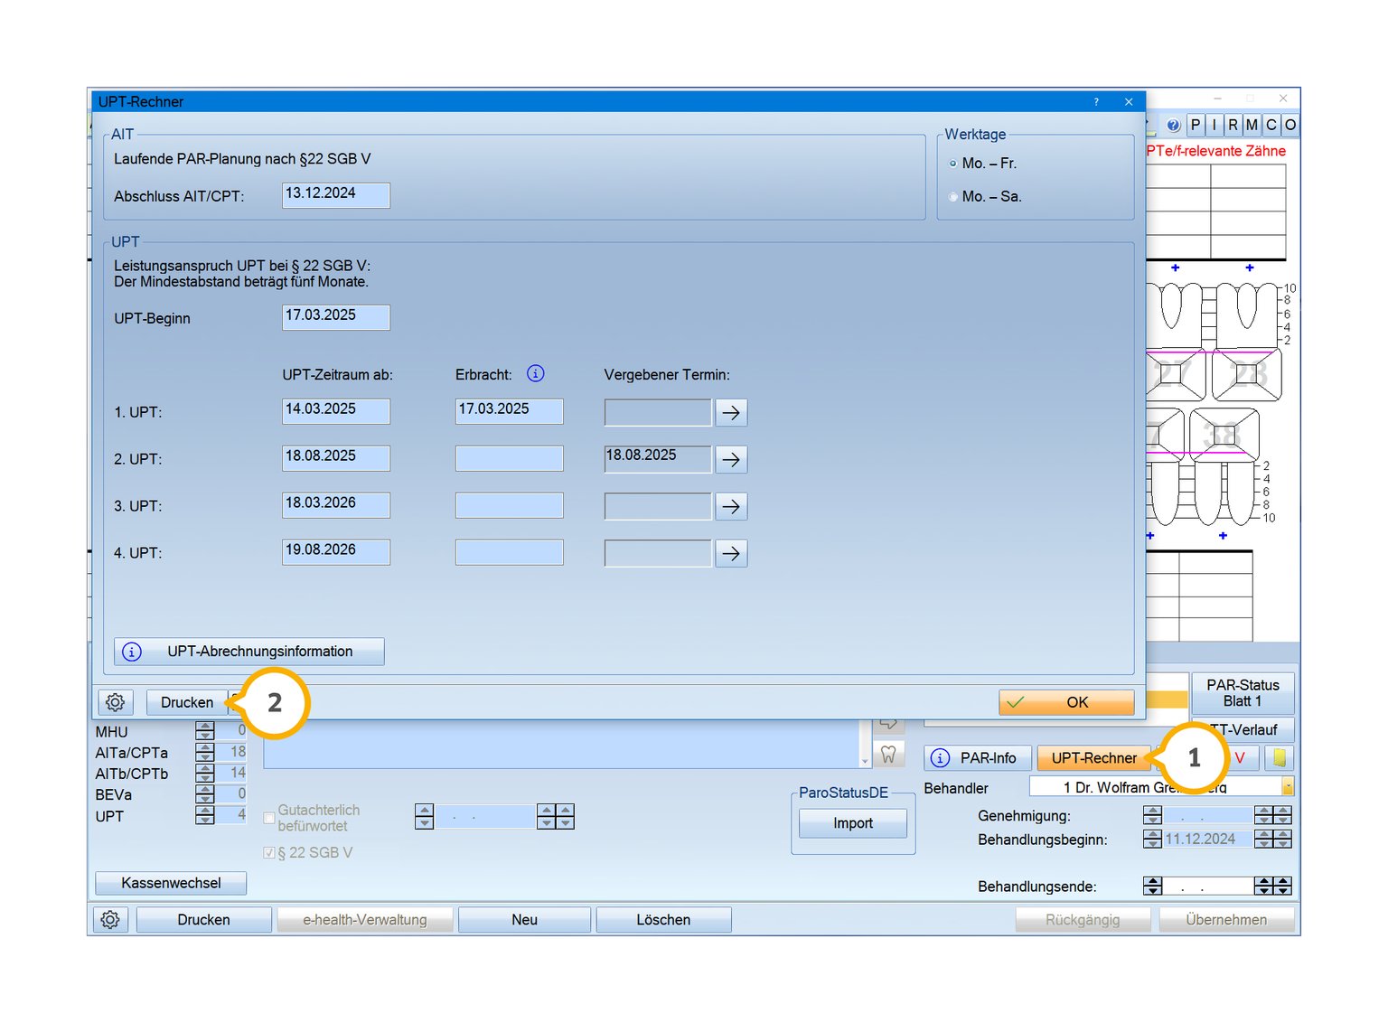1388x1023 pixels.
Task: Click 3. UPT Zeitraum date field
Action: pyautogui.click(x=336, y=505)
